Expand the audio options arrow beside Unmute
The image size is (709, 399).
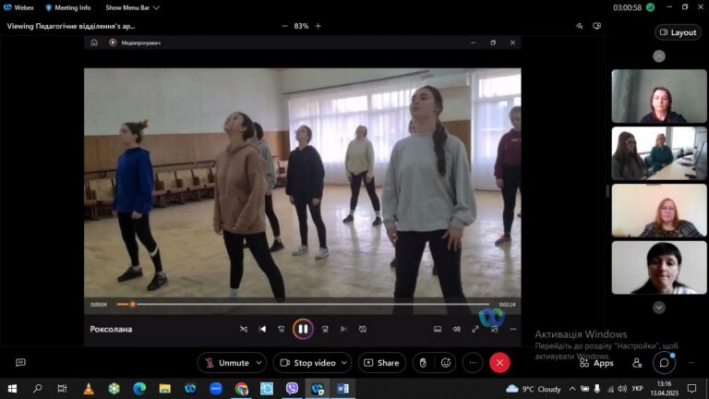pyautogui.click(x=259, y=363)
